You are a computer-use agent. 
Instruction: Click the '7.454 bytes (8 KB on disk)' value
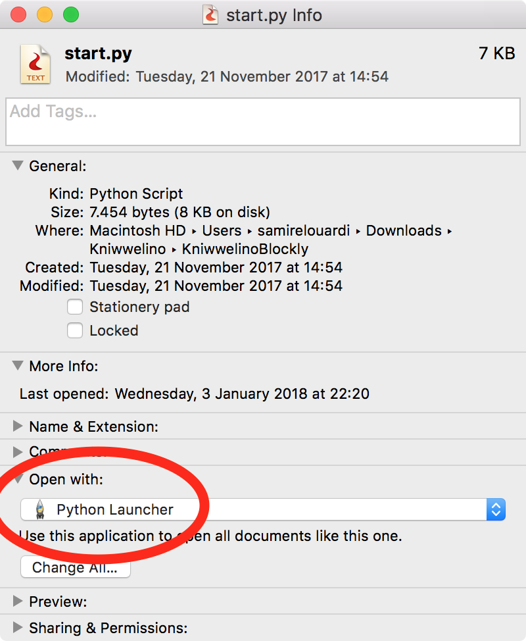[180, 212]
